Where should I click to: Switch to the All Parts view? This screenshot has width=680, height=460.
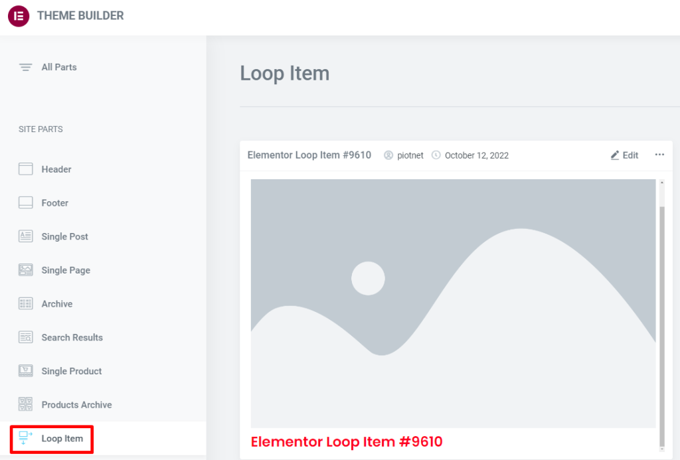(x=58, y=67)
